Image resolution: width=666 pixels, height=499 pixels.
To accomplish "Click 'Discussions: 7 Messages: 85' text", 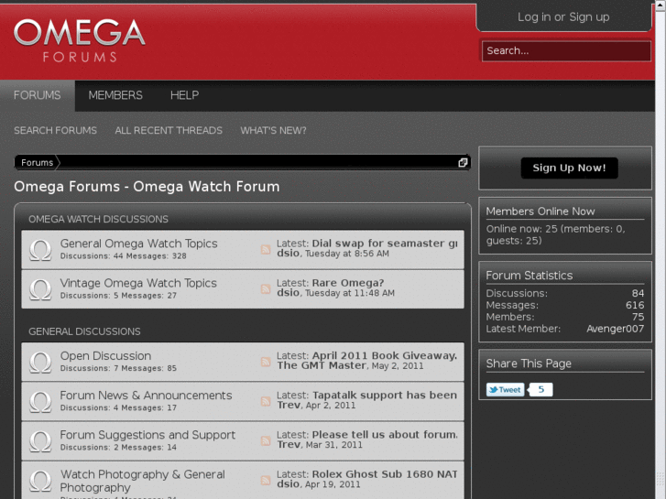I will tap(118, 368).
